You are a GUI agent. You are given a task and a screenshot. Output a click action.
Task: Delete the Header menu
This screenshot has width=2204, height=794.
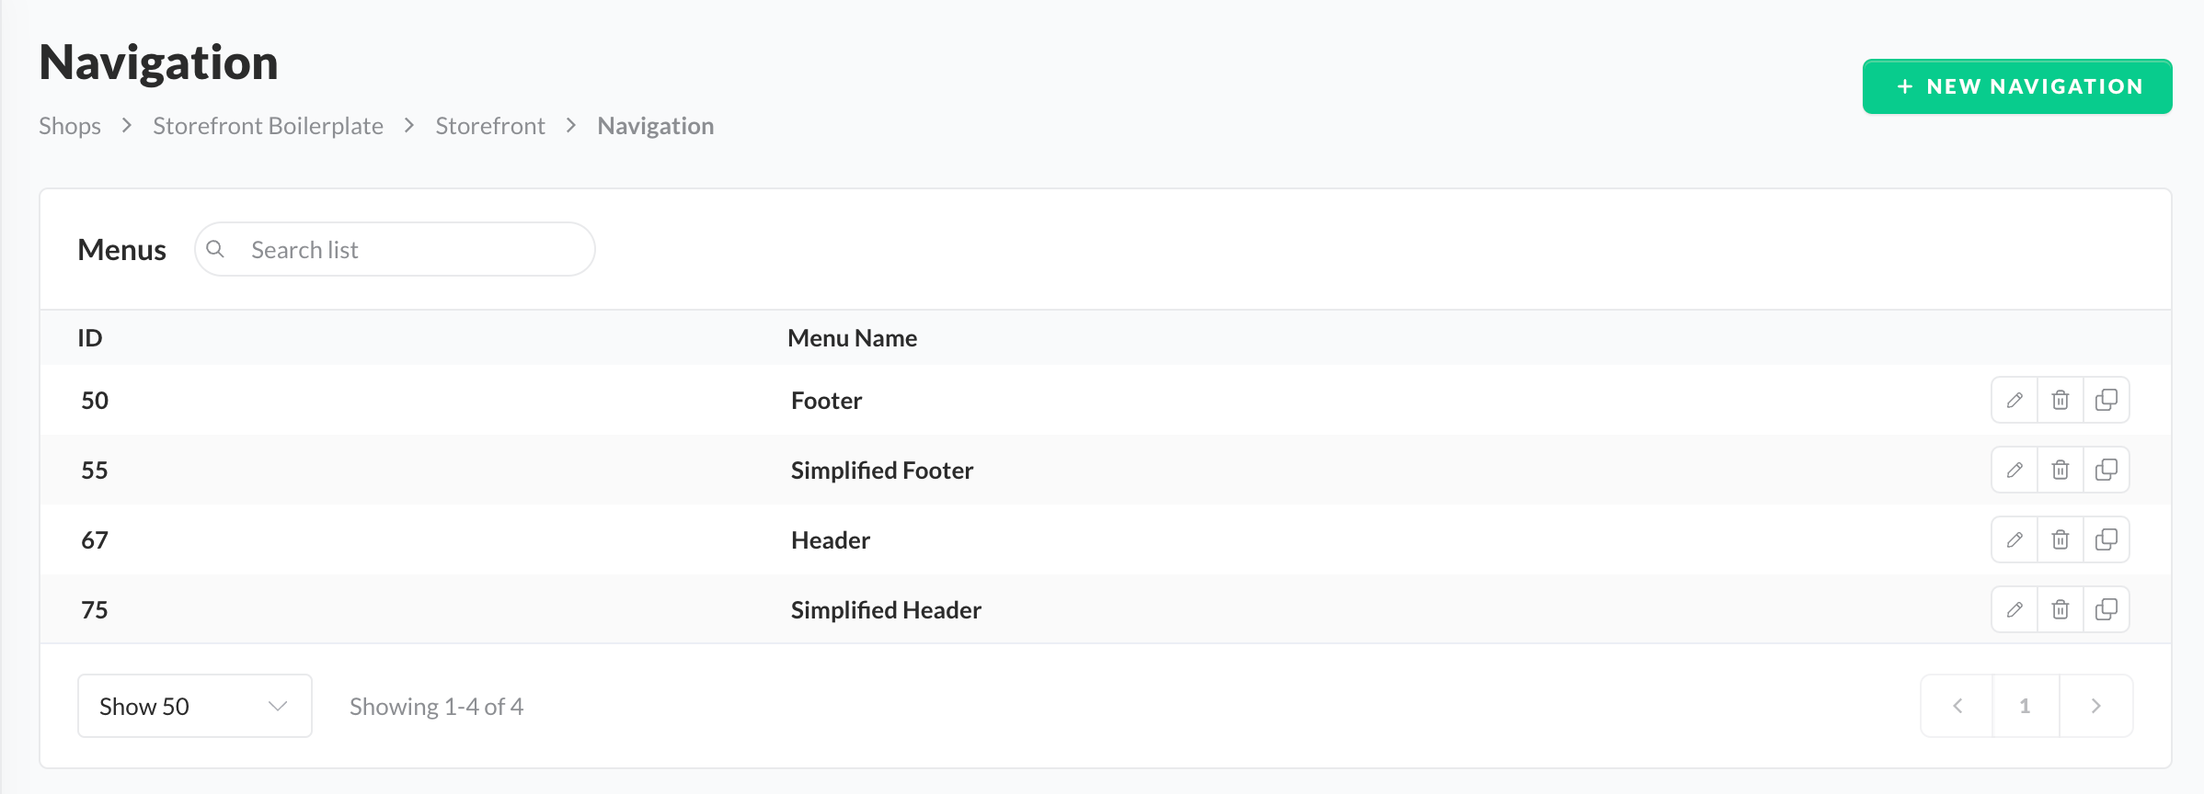click(x=2061, y=539)
